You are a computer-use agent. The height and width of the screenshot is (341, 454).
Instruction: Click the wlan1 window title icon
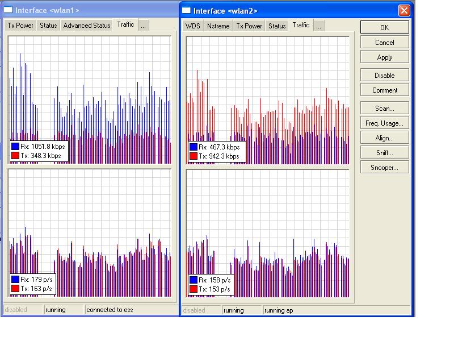point(8,10)
